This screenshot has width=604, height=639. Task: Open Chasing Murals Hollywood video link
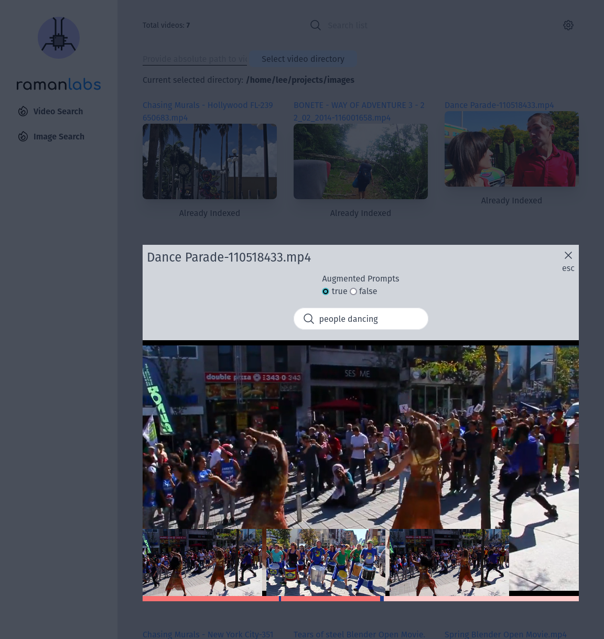coord(208,111)
